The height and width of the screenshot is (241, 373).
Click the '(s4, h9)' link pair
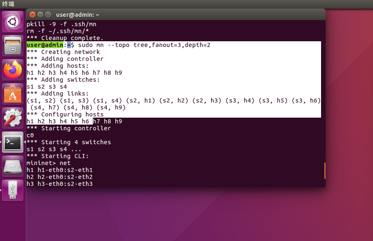tap(111, 107)
